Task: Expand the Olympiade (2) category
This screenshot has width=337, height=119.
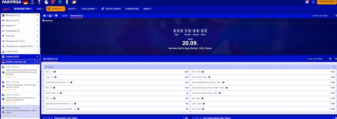Action: [x=37, y=31]
